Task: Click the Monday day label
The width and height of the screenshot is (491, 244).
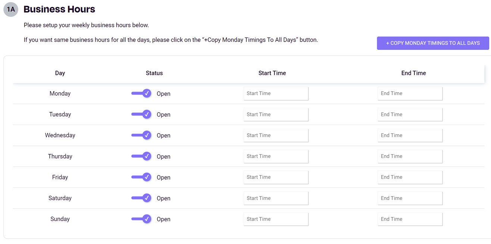Action: point(60,94)
